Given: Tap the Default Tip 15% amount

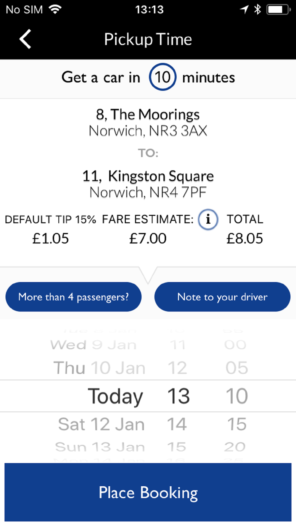Looking at the screenshot, I should click(x=51, y=238).
